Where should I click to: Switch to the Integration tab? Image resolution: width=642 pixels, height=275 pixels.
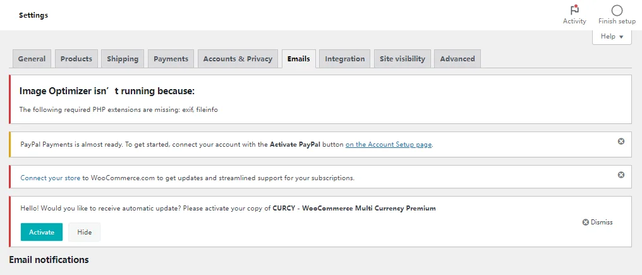click(x=344, y=59)
